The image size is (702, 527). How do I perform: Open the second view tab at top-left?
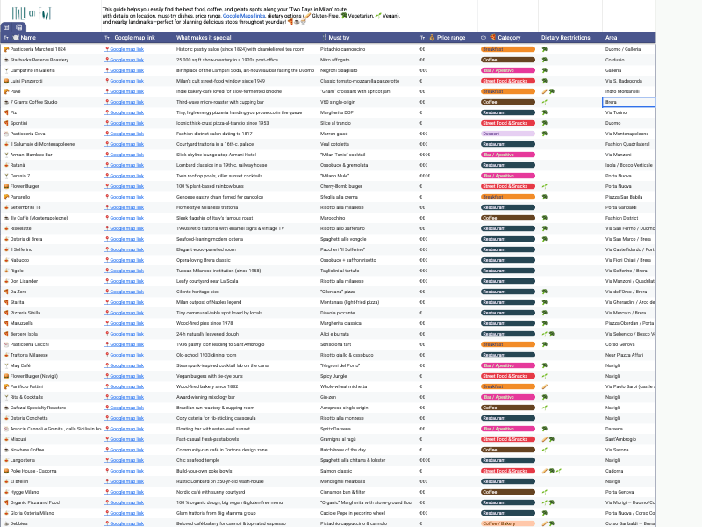[x=18, y=27]
